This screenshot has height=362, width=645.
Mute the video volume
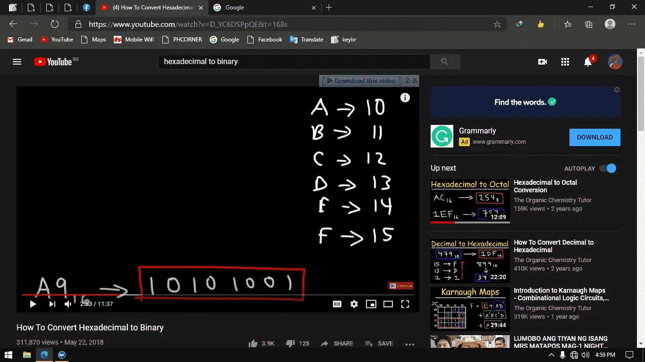68,304
